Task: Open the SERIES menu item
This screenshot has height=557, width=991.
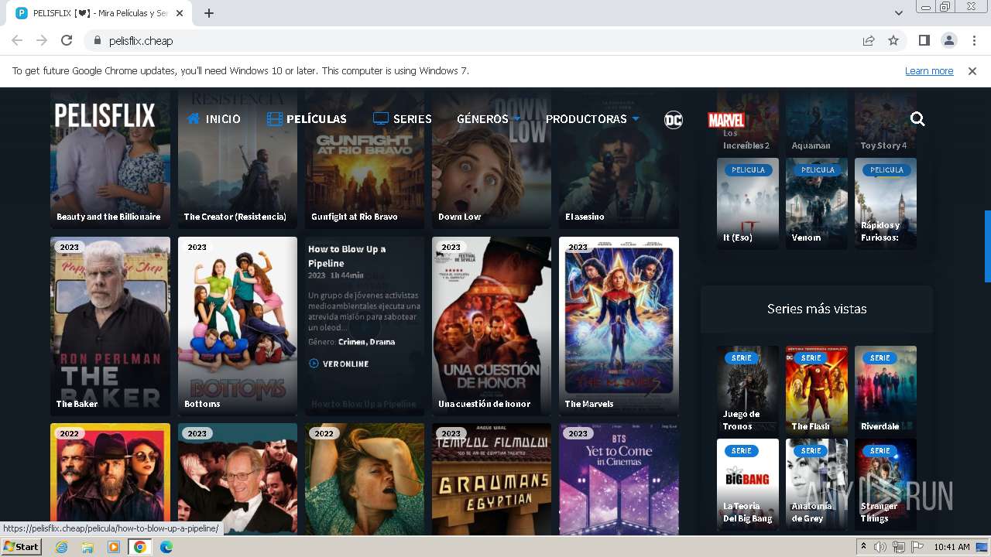Action: 403,119
